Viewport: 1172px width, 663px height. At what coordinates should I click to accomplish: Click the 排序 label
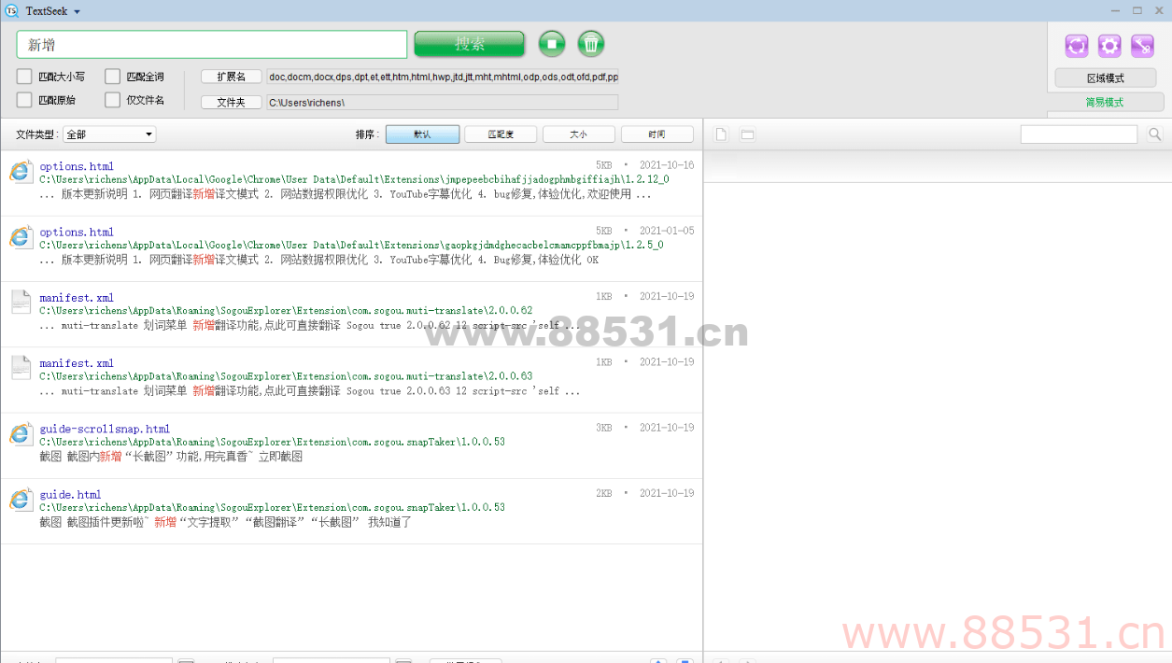pyautogui.click(x=368, y=134)
